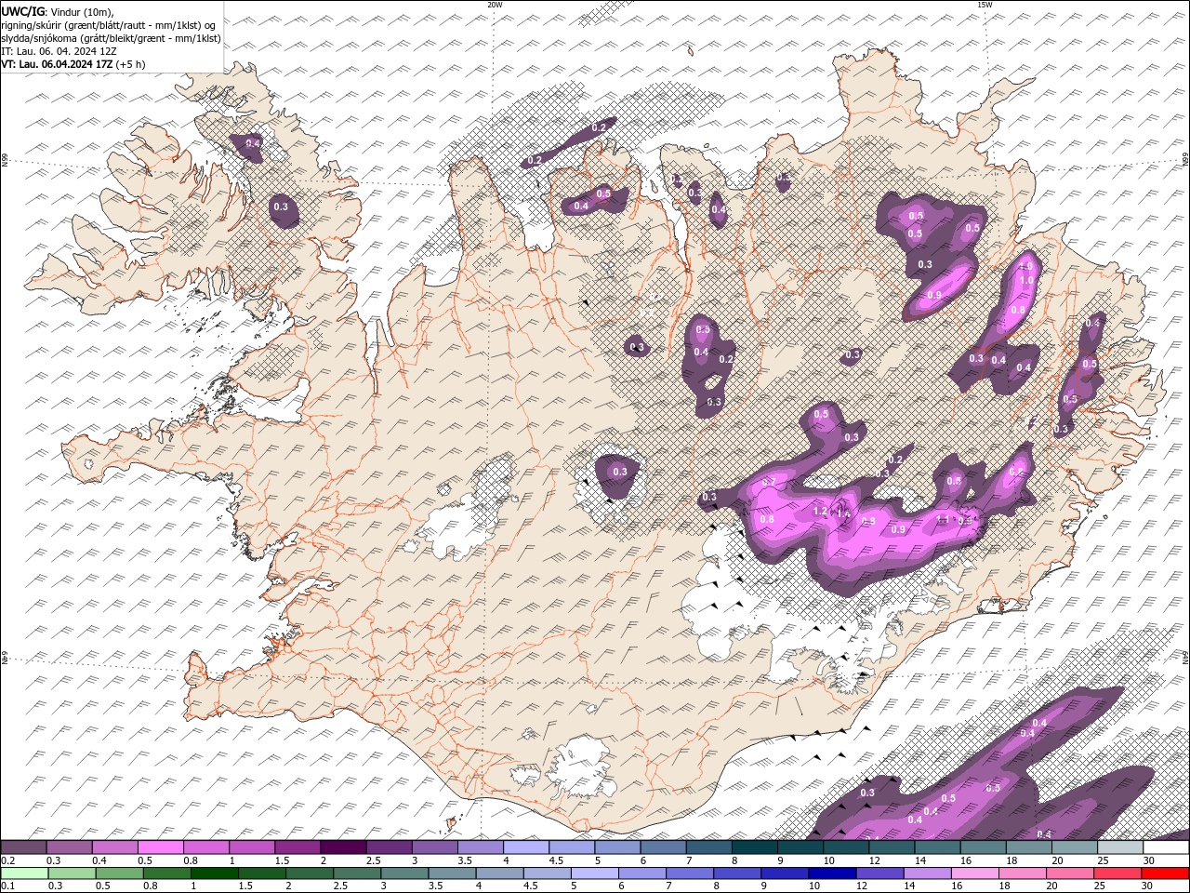The image size is (1190, 893).
Task: Click the 30 label in the lower legend
Action: tap(1149, 886)
